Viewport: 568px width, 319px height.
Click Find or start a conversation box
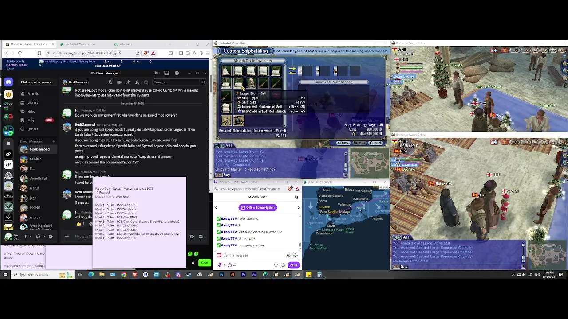point(37,82)
